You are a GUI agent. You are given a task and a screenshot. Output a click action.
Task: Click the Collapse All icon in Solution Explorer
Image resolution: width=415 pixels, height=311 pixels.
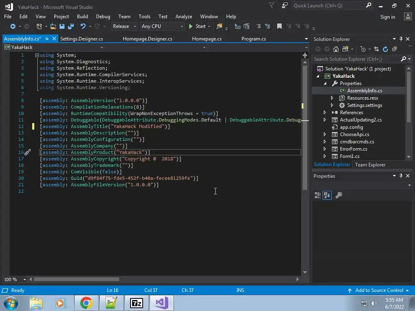pyautogui.click(x=394, y=49)
